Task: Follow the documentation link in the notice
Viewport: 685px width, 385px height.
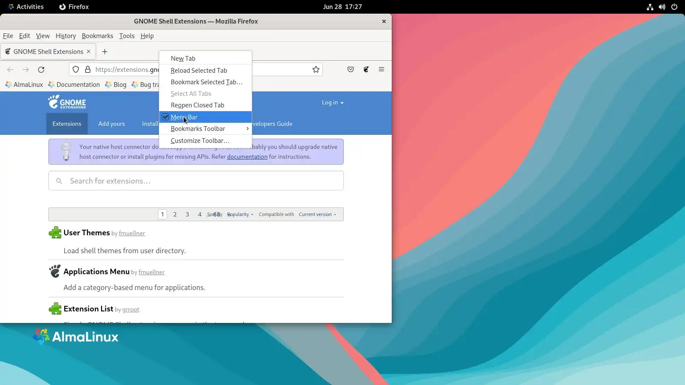Action: pos(247,157)
